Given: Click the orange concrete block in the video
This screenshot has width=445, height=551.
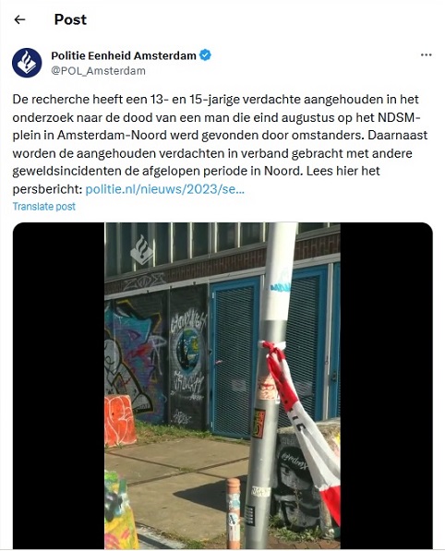Looking at the screenshot, I should [119, 420].
